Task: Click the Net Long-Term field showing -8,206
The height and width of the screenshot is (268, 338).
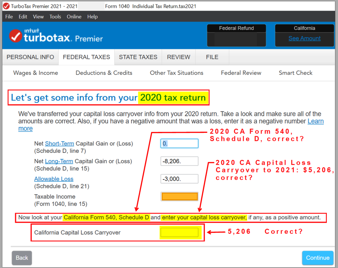Action: (x=179, y=161)
